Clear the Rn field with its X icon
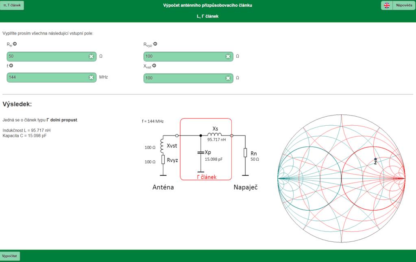Image resolution: width=416 pixels, height=262 pixels. click(91, 56)
